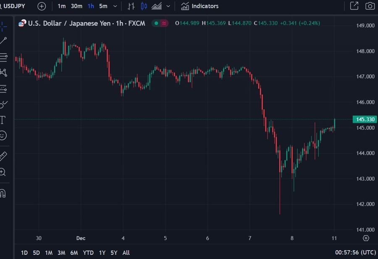Expand the time interval dropdown arrow
This screenshot has width=378, height=259.
[x=115, y=6]
